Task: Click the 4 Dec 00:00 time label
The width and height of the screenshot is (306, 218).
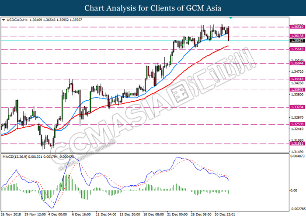Action: click(x=58, y=215)
